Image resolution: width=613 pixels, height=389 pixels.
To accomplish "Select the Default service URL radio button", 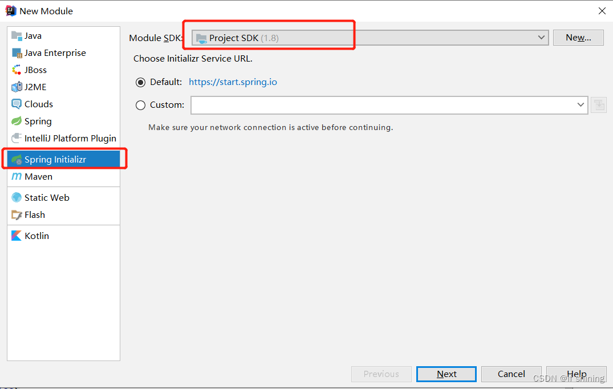I will 140,82.
